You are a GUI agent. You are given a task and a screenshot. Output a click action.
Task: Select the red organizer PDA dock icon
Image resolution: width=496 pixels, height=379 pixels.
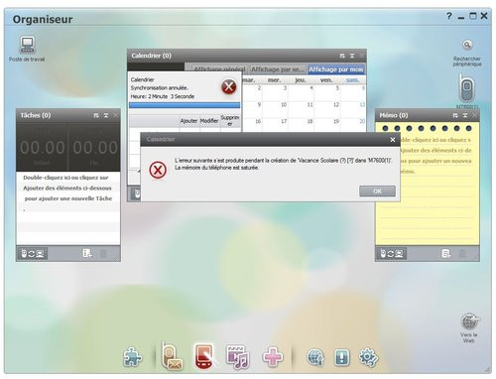205,356
